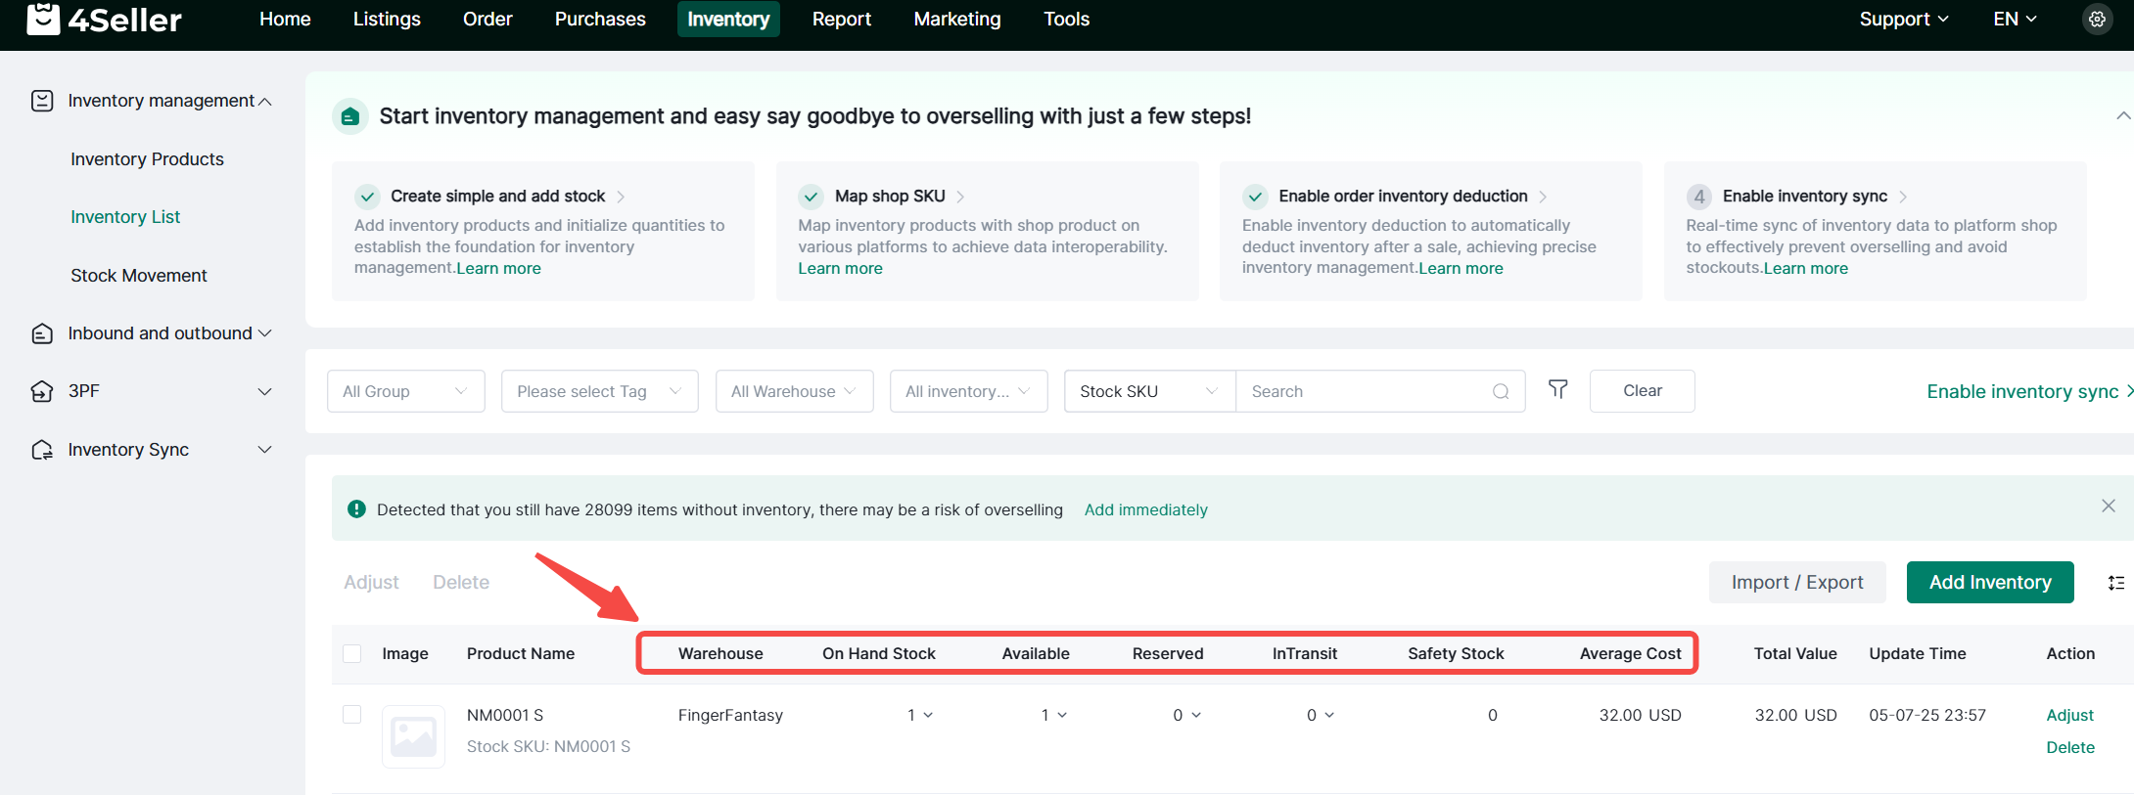
Task: Click the Add immediately link
Action: (x=1145, y=509)
